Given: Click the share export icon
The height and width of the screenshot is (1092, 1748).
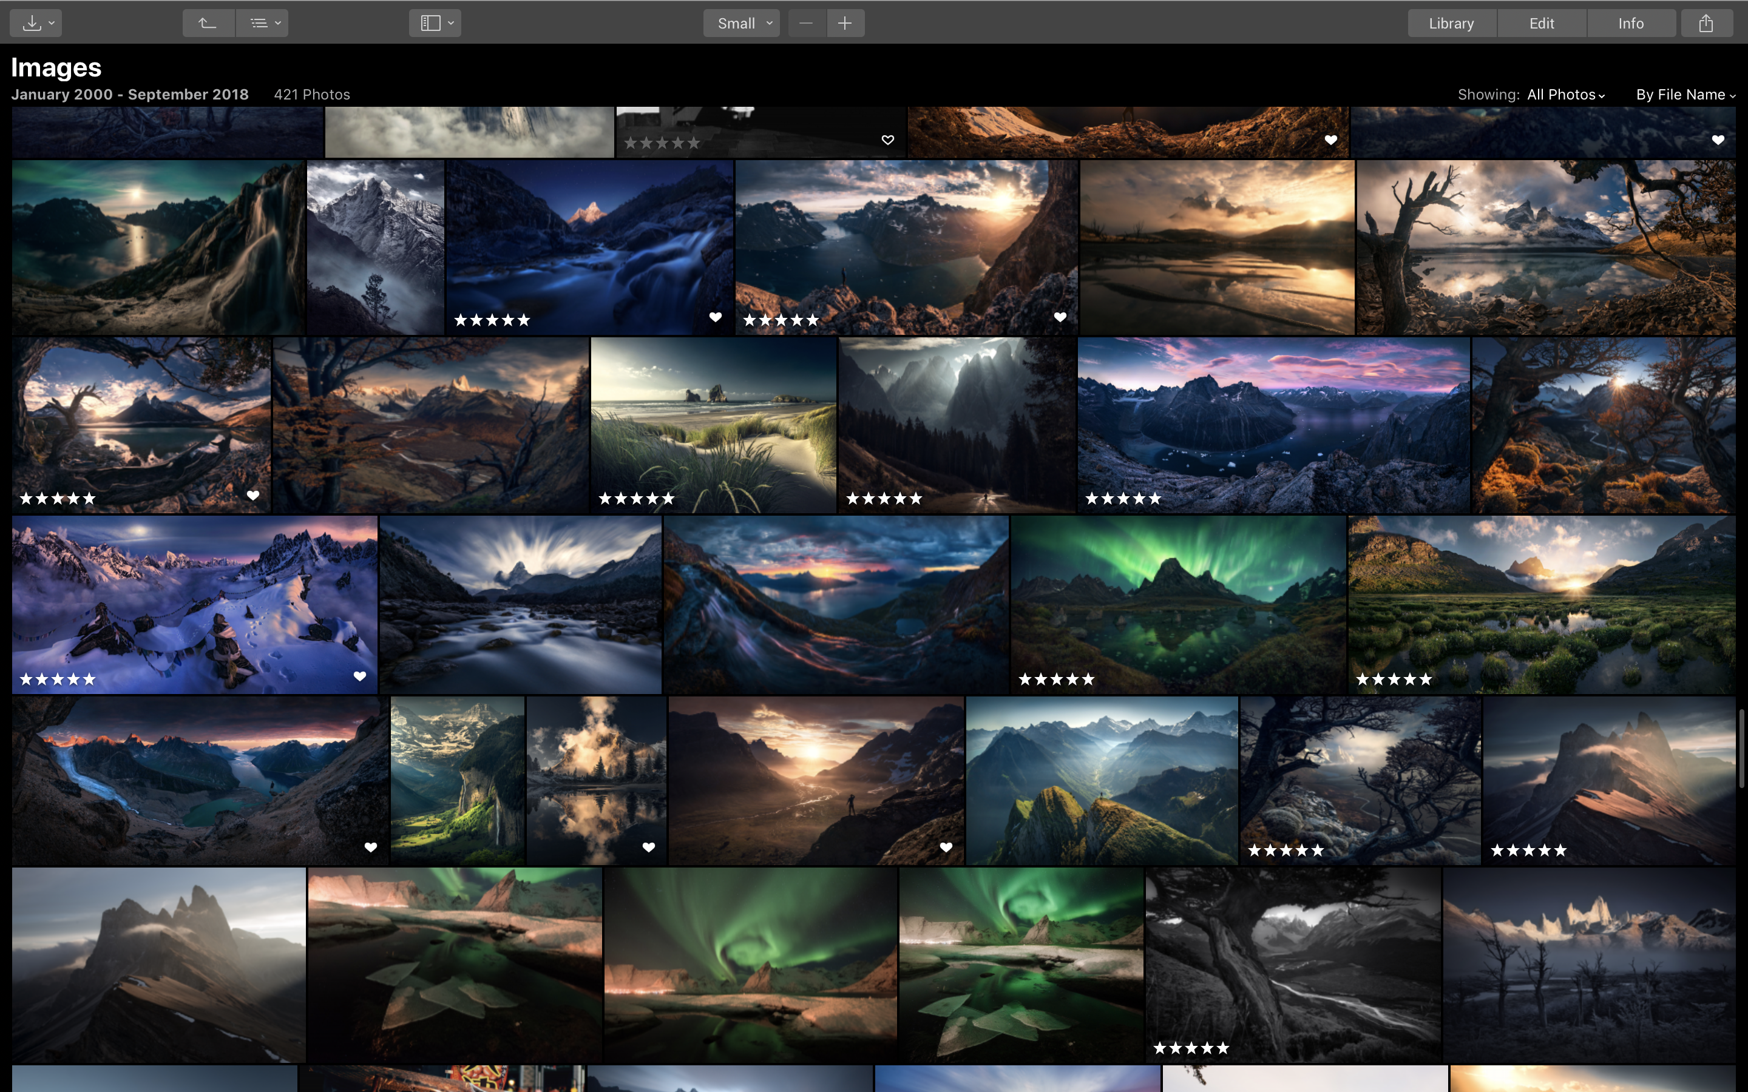Looking at the screenshot, I should pyautogui.click(x=1706, y=23).
